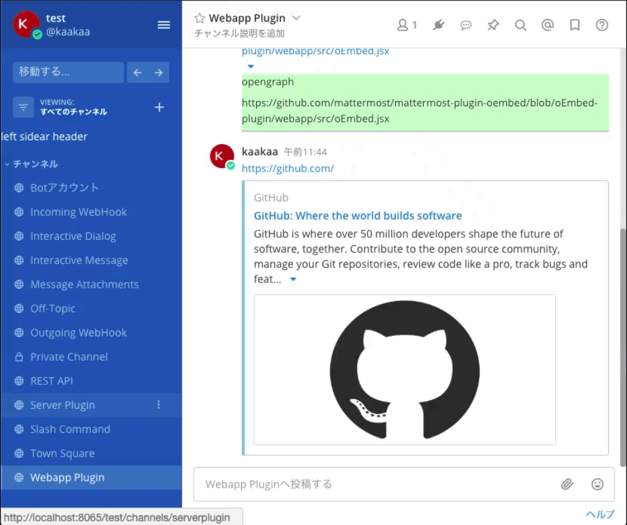This screenshot has width=627, height=525.
Task: Open the https://github.com/ link
Action: click(288, 168)
